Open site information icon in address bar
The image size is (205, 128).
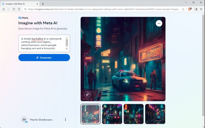(26, 9)
